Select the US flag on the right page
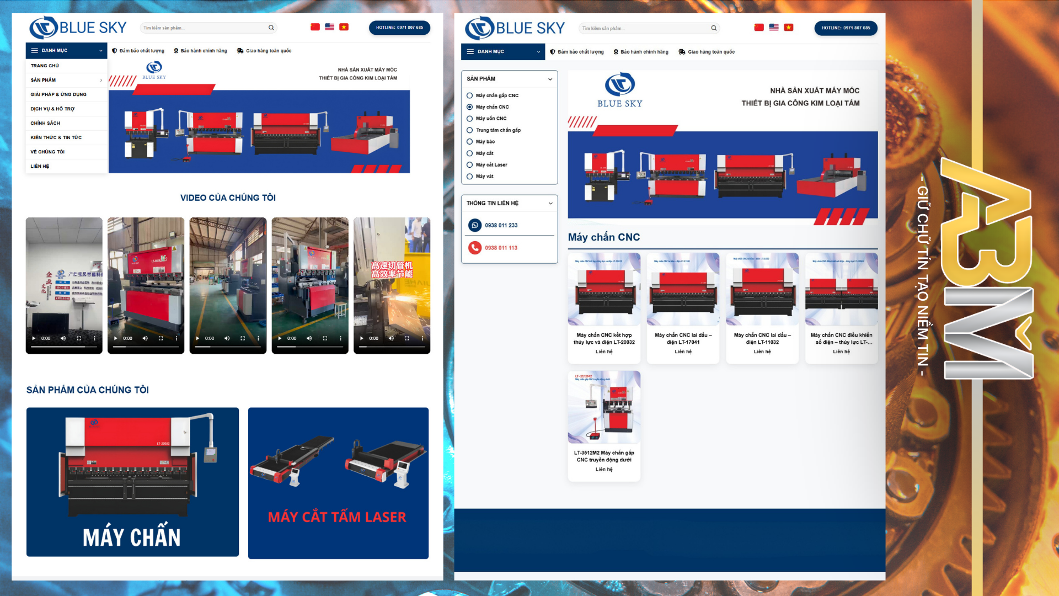This screenshot has width=1059, height=596. [x=774, y=28]
